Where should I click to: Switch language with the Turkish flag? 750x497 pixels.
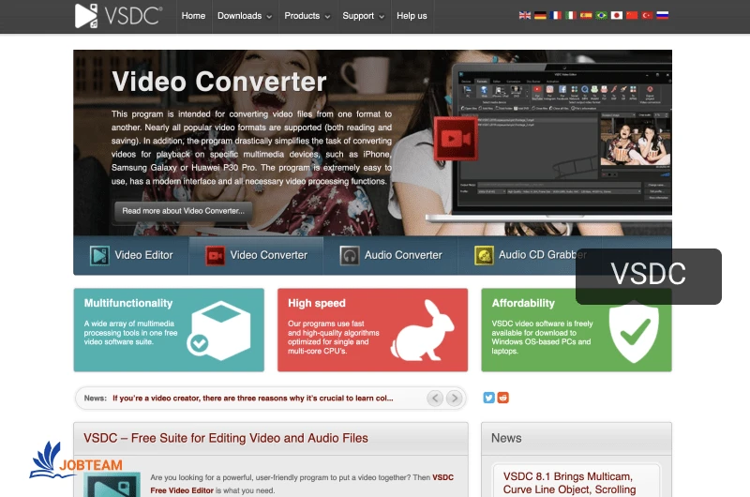[647, 15]
